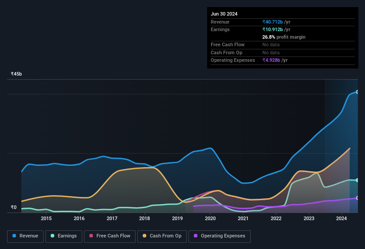Click the 2024 x-axis label
The width and height of the screenshot is (365, 249).
pos(341,218)
